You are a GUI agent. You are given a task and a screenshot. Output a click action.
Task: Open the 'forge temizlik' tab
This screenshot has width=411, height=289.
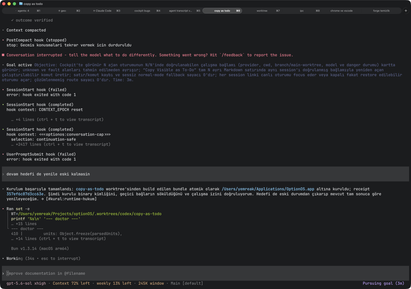[x=381, y=11]
